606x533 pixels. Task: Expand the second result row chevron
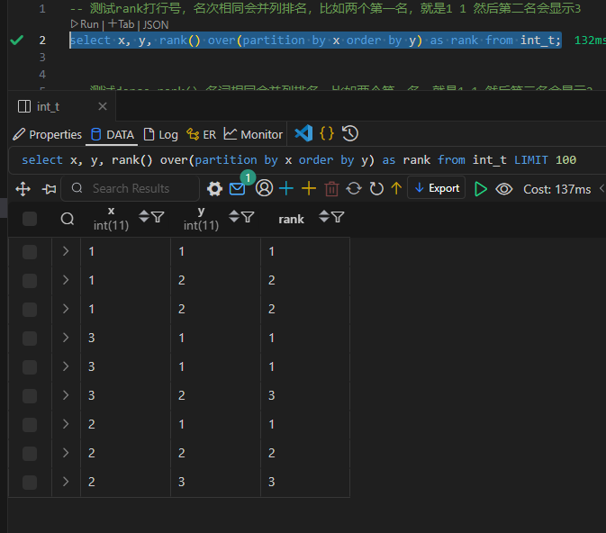pos(66,280)
